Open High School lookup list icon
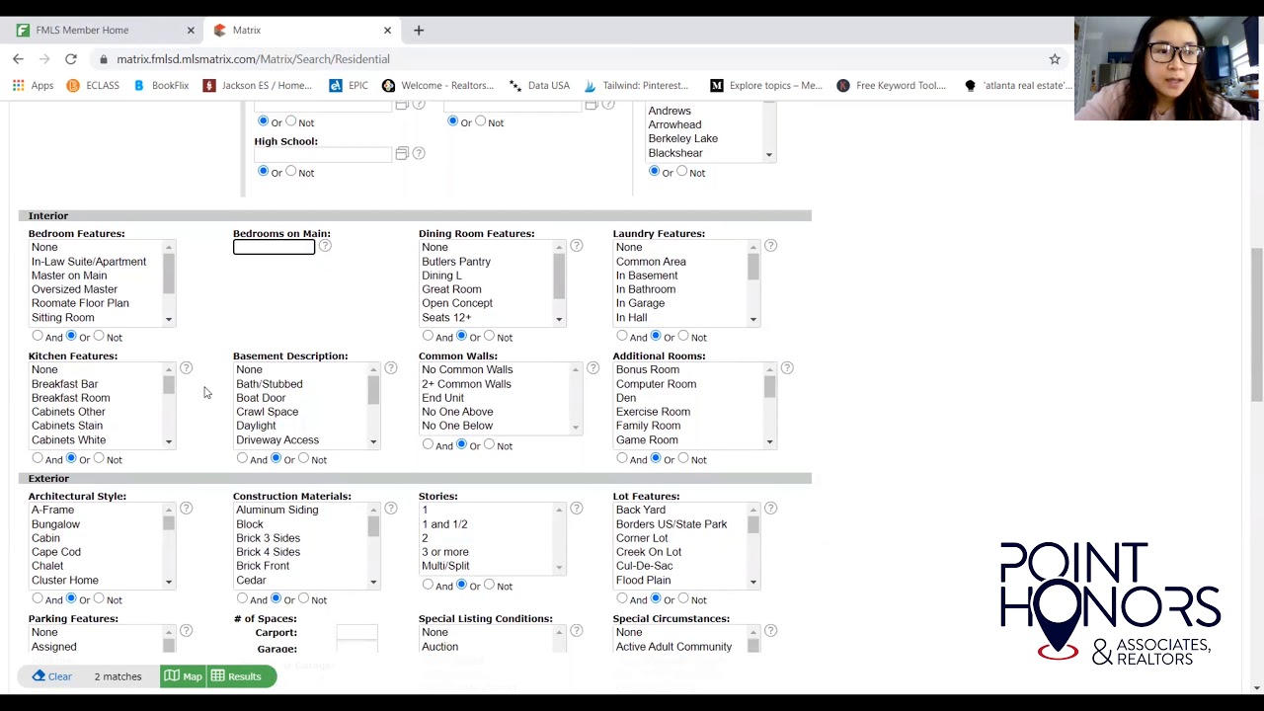1264x711 pixels. click(402, 154)
